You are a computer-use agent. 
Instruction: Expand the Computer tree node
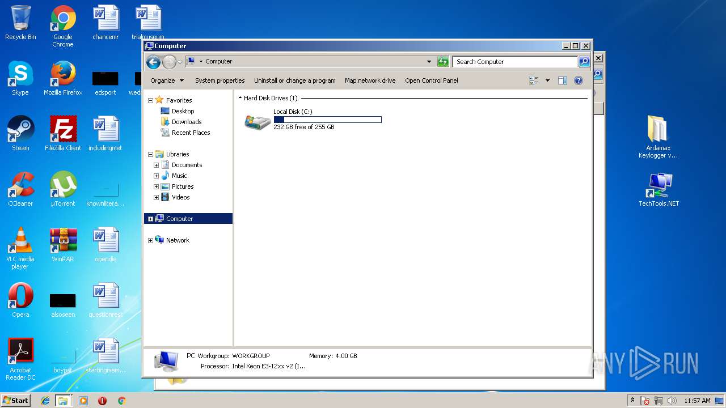[150, 219]
